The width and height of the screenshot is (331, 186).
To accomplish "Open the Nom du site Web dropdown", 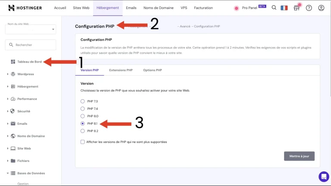I will (31, 29).
